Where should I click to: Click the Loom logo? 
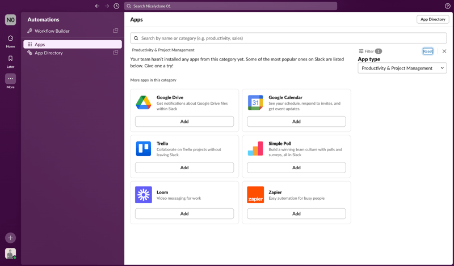(x=144, y=195)
